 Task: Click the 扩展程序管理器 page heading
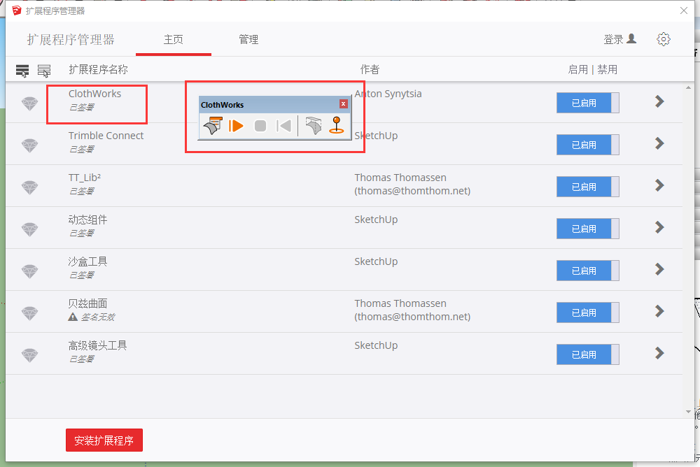click(71, 40)
